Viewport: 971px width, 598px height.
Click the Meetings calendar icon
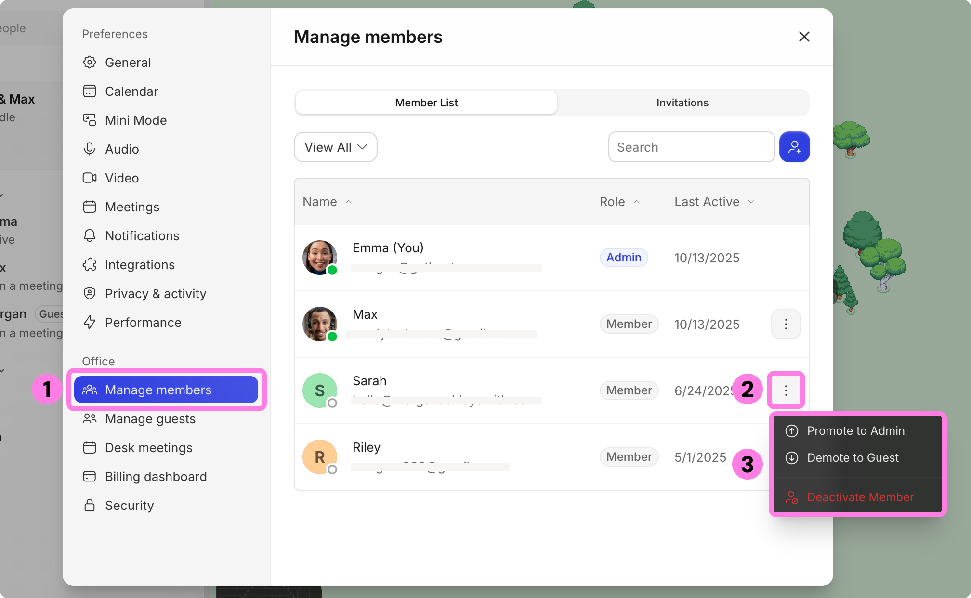pos(90,207)
